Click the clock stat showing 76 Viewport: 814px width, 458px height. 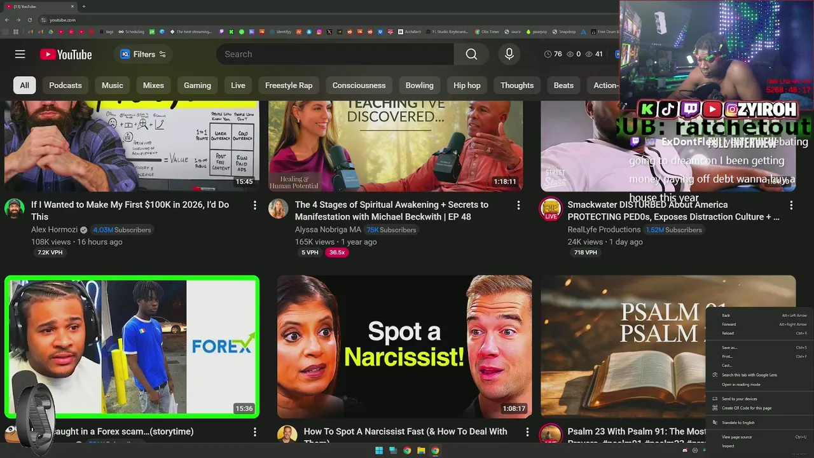(x=553, y=54)
